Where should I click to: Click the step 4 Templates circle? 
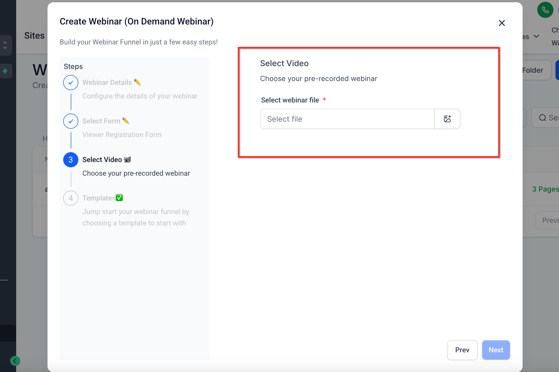(x=71, y=198)
